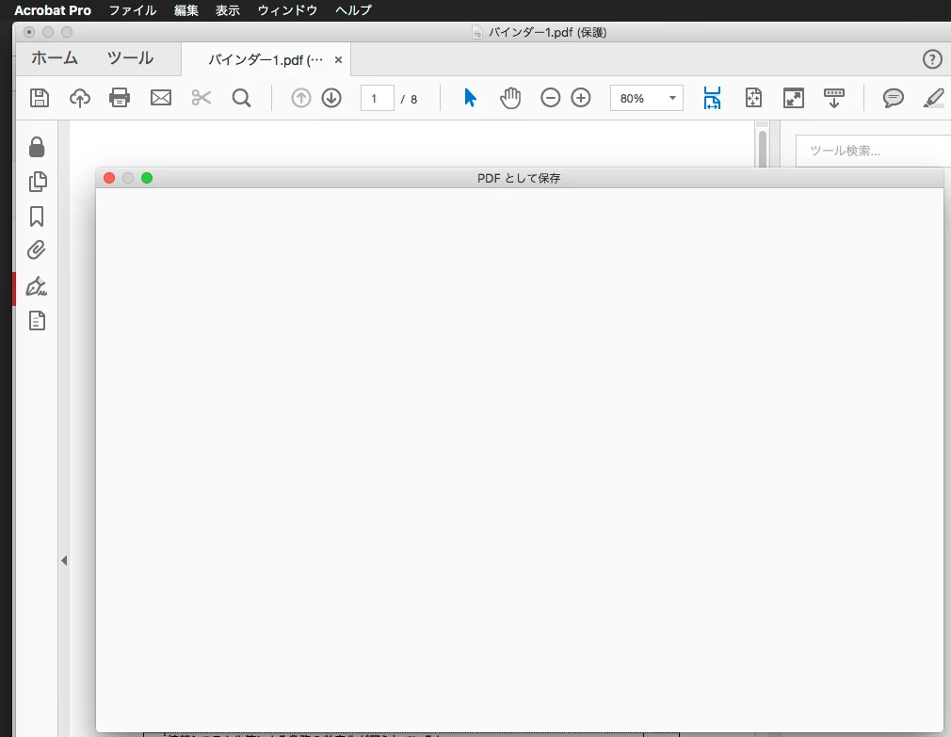The image size is (951, 737).
Task: Open the Acrobat Pro application menu
Action: tap(53, 10)
